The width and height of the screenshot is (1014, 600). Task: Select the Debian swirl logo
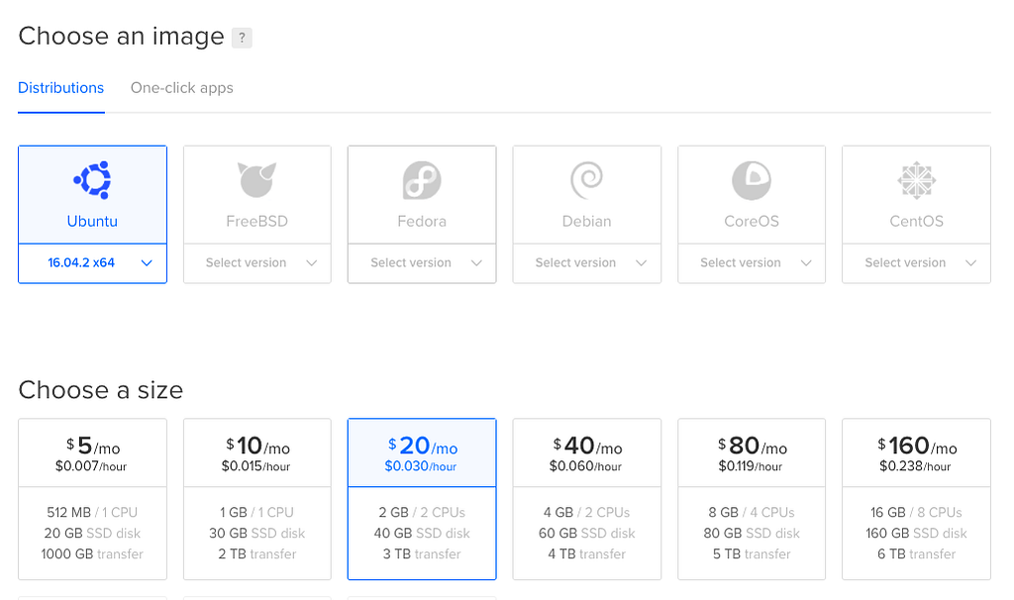[x=586, y=180]
